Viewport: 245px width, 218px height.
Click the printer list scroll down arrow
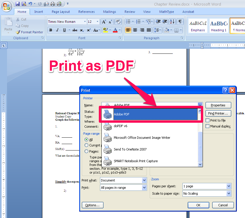200,164
